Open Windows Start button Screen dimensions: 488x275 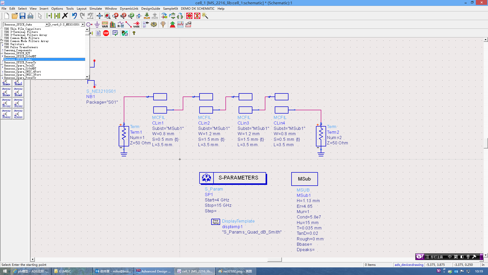5,271
